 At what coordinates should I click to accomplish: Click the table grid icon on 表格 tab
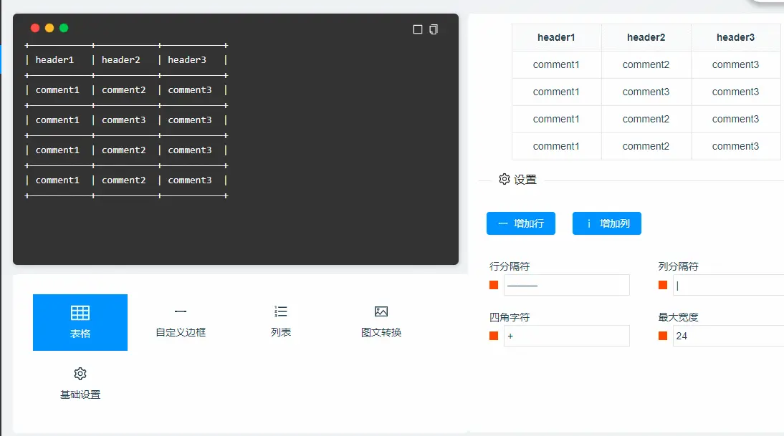click(80, 312)
